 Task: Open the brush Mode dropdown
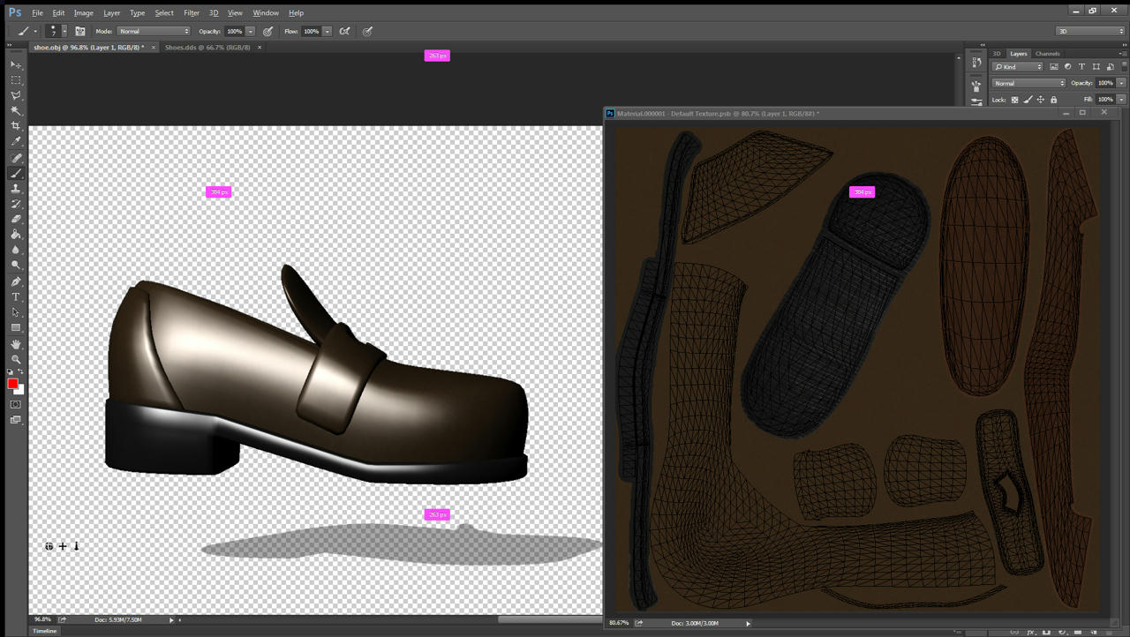154,31
